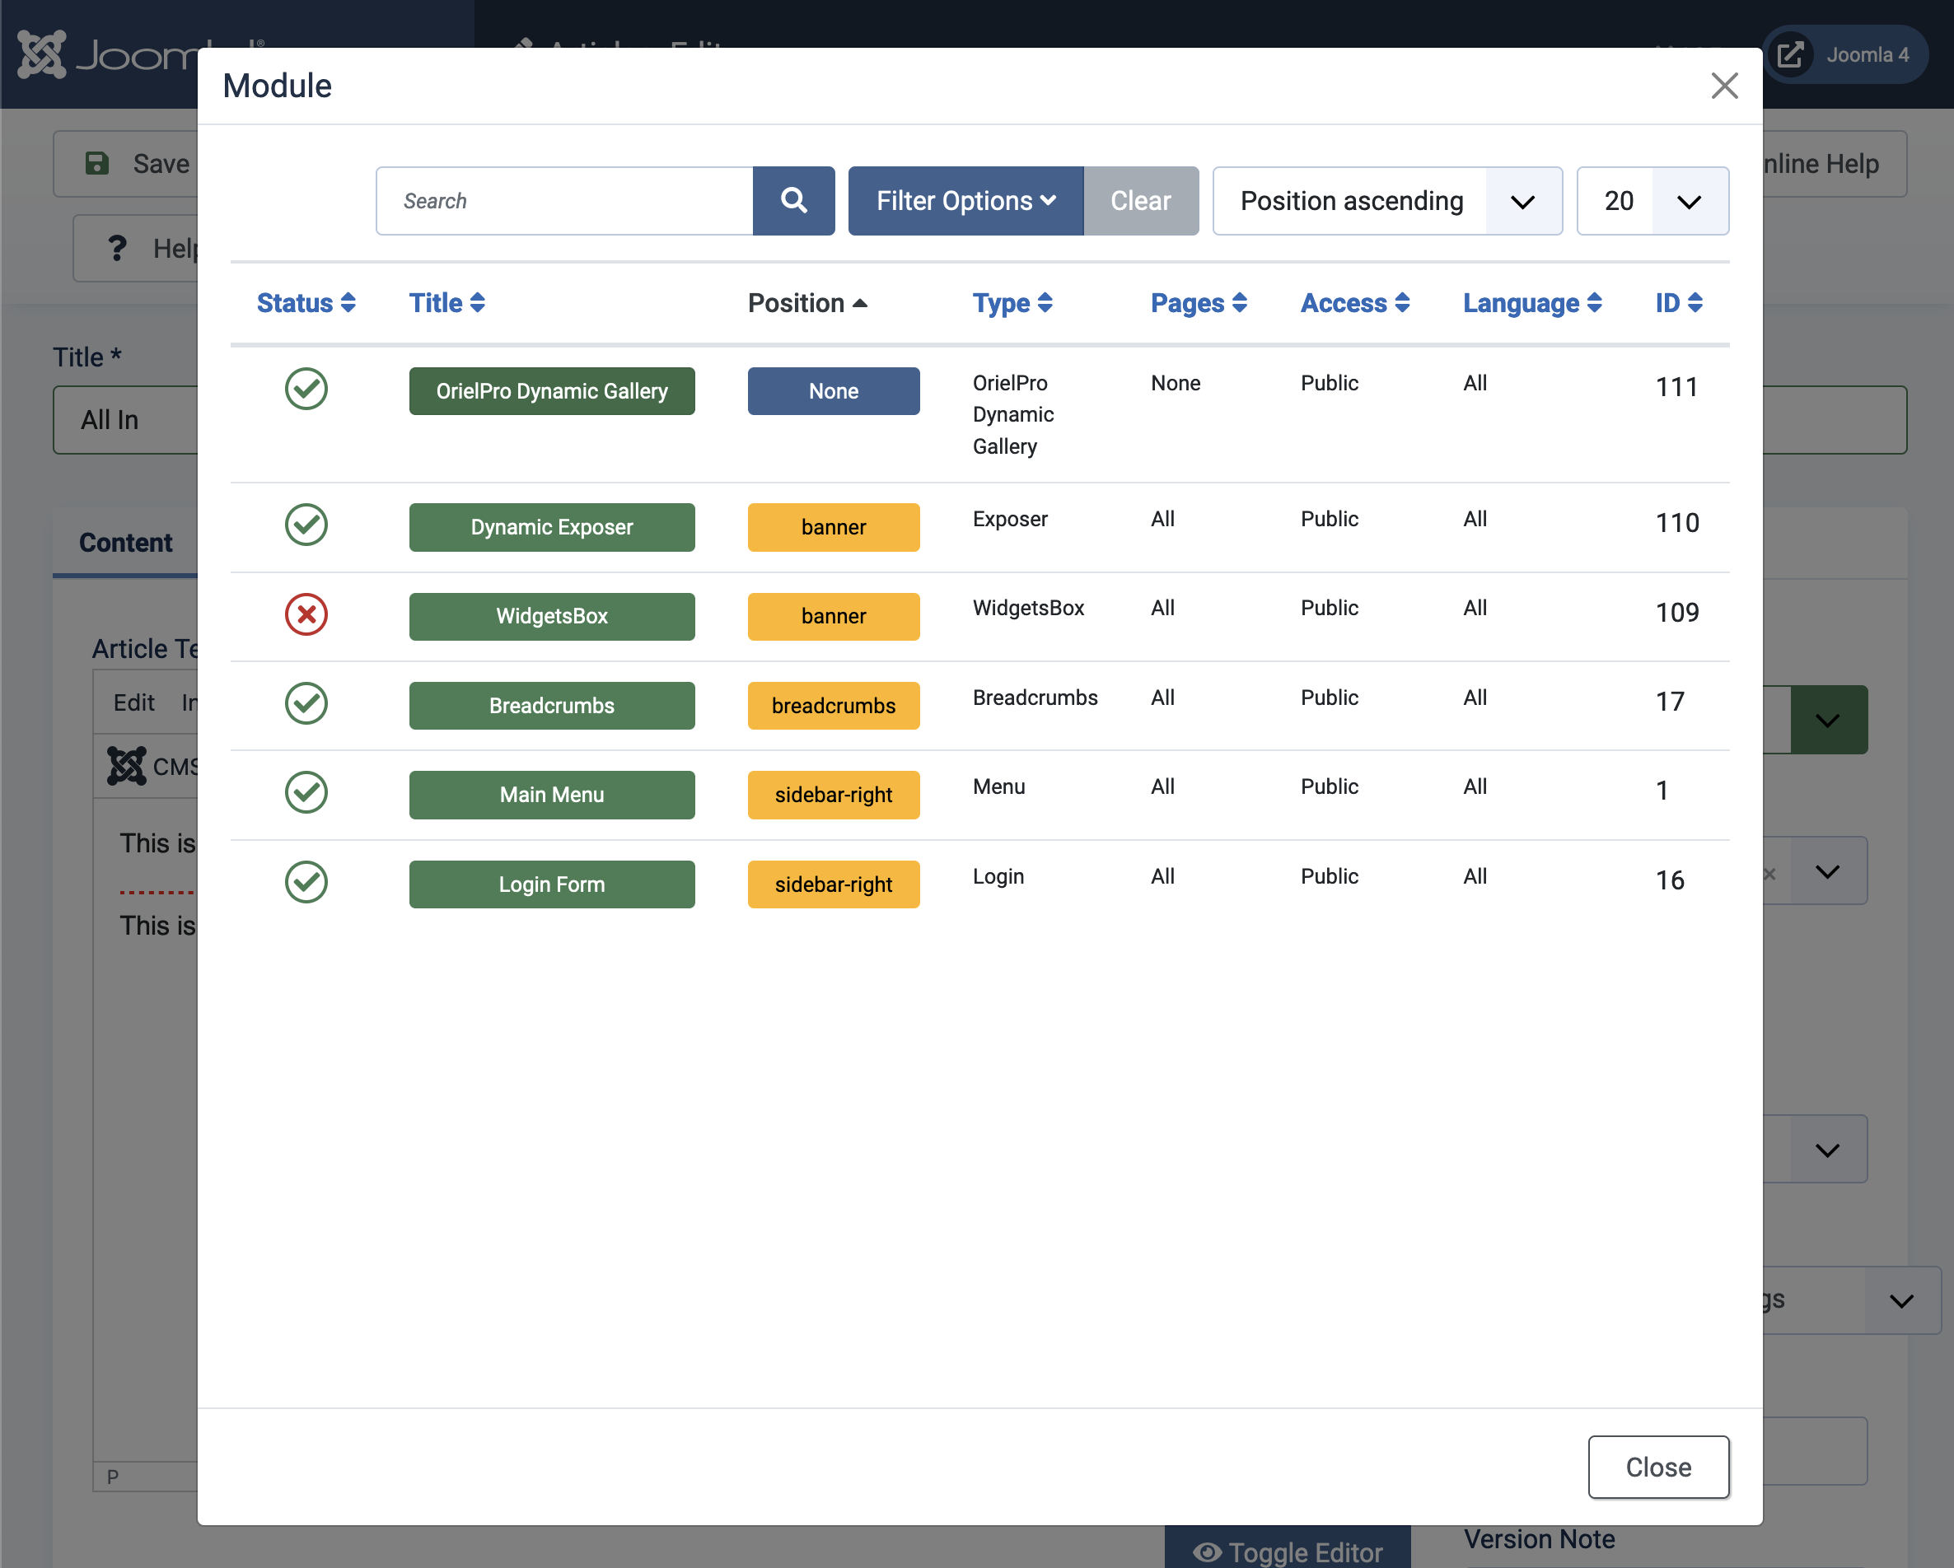Open the Position ascending sort dropdown
This screenshot has width=1954, height=1568.
click(1386, 200)
